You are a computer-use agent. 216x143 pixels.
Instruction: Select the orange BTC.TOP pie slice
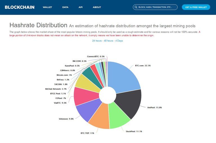[x=100, y=117]
